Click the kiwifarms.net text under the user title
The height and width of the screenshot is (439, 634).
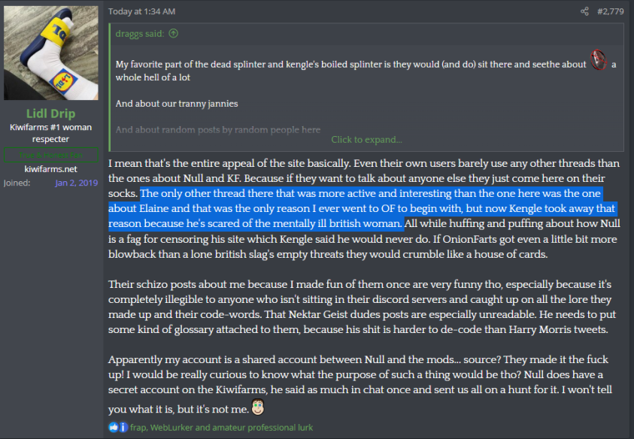coord(51,169)
